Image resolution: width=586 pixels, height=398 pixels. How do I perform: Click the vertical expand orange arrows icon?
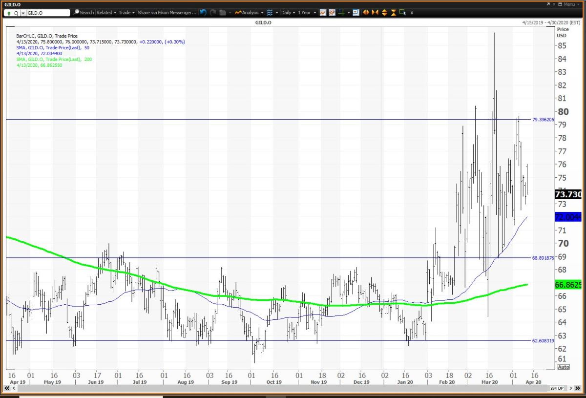(x=384, y=13)
